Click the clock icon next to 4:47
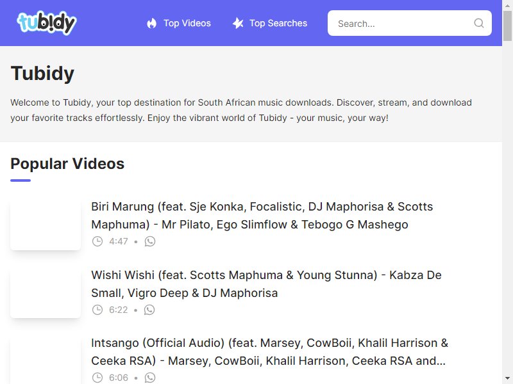This screenshot has width=513, height=384. click(97, 241)
